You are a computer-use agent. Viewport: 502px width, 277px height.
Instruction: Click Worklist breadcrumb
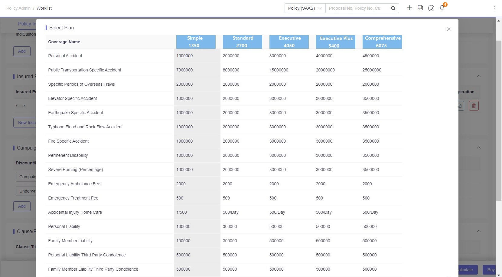click(x=44, y=8)
